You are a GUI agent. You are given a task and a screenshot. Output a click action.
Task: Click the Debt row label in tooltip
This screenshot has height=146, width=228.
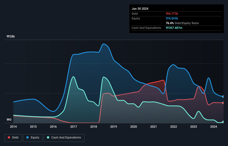tap(135, 14)
